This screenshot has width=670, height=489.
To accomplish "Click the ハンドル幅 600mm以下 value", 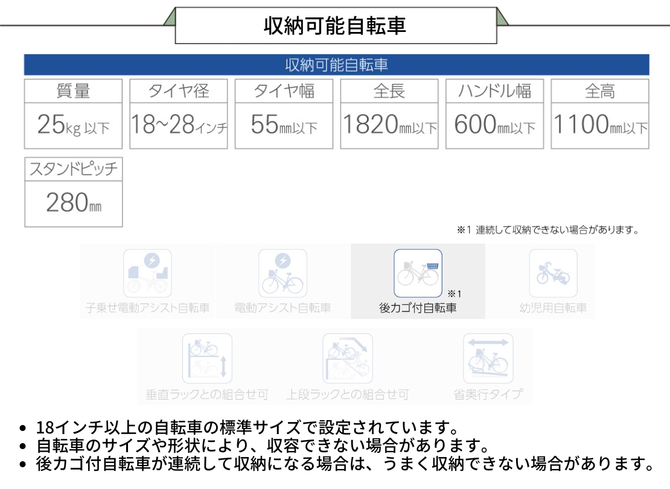I will (494, 126).
